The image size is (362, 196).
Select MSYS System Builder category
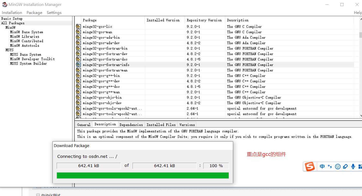28,64
